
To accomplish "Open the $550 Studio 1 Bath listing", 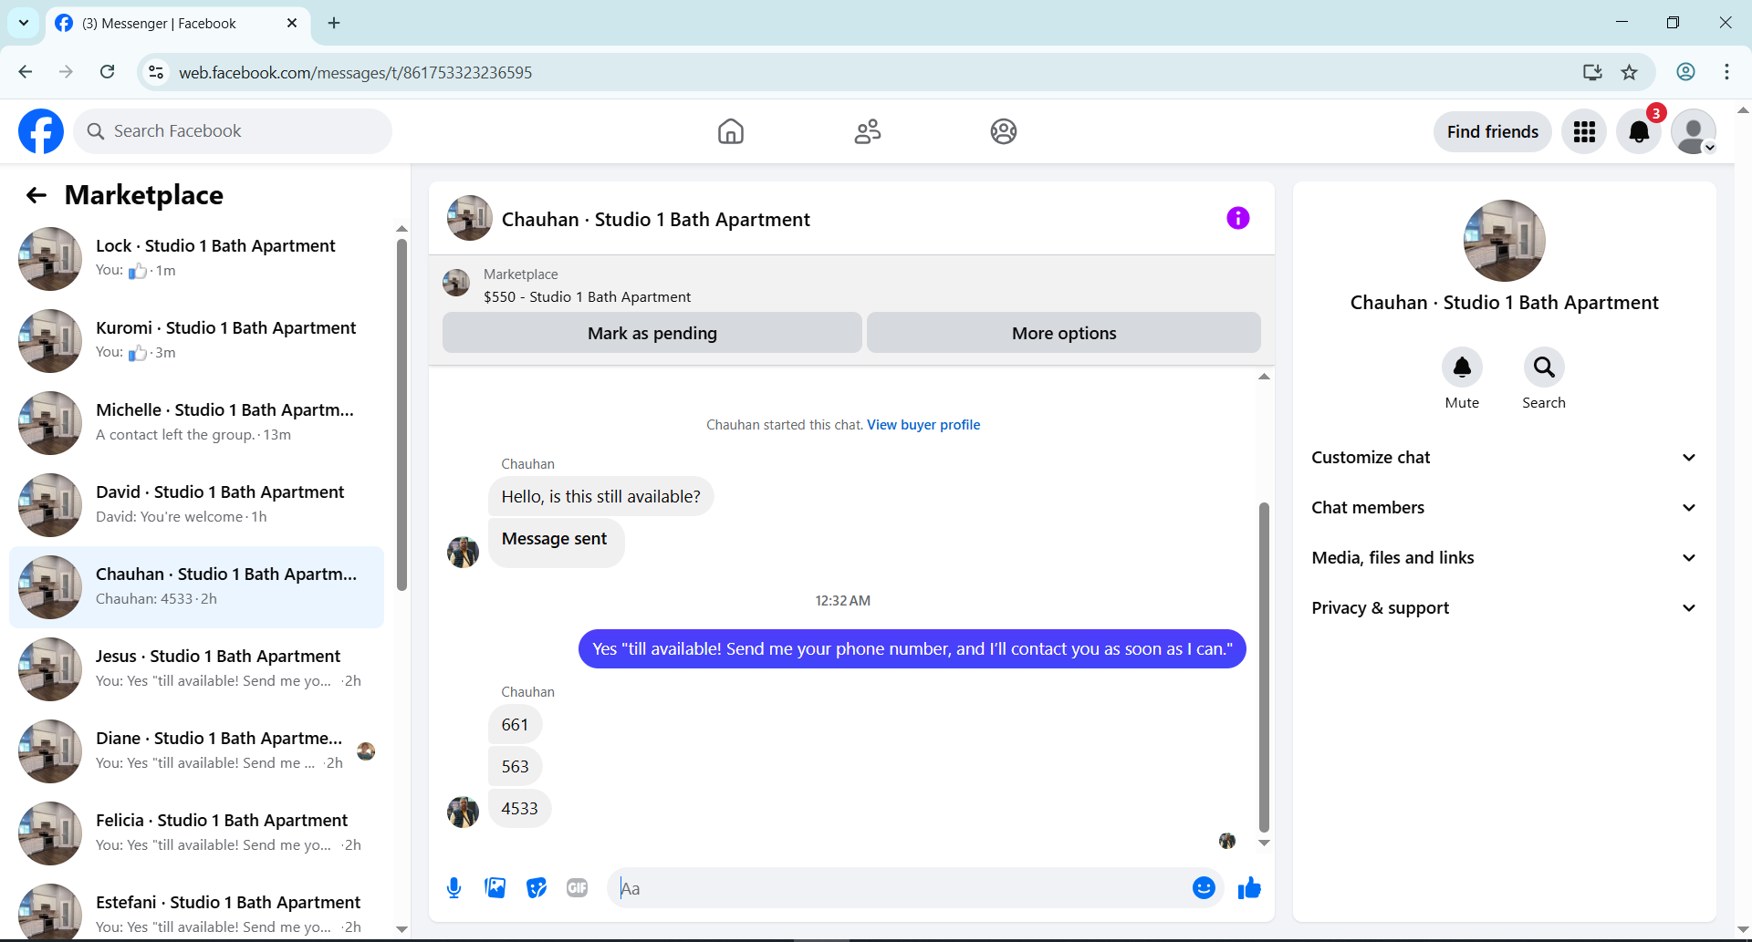I will click(587, 297).
